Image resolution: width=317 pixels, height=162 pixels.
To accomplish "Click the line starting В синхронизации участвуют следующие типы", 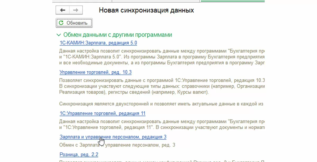I will coord(162,86).
